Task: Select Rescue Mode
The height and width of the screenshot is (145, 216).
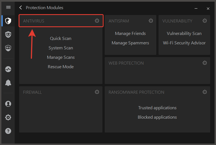Action: point(61,67)
